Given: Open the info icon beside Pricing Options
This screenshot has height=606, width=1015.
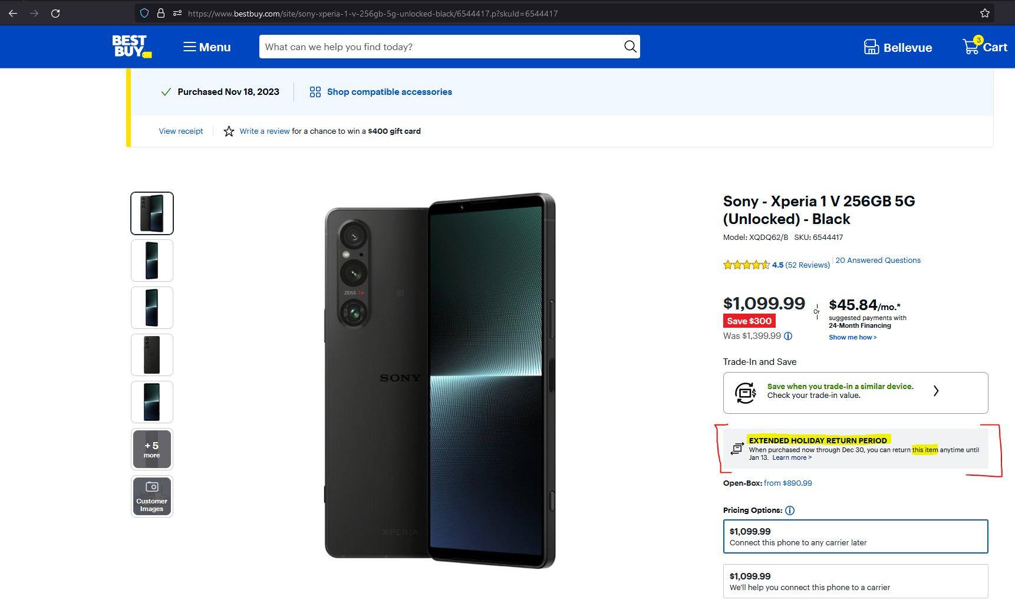Looking at the screenshot, I should [790, 511].
